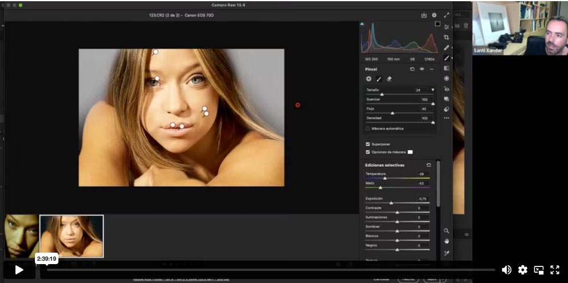Toggle shadow clipping warning on histogram
The width and height of the screenshot is (568, 283).
coord(362,24)
